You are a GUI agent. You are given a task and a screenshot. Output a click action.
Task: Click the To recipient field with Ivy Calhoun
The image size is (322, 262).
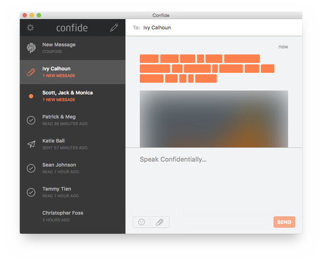214,28
